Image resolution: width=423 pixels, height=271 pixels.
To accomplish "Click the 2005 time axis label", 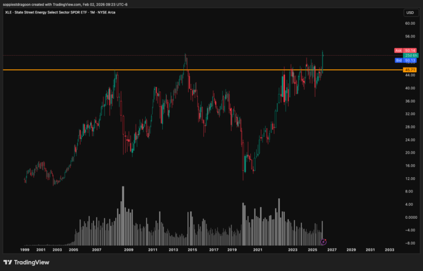I will point(73,250).
